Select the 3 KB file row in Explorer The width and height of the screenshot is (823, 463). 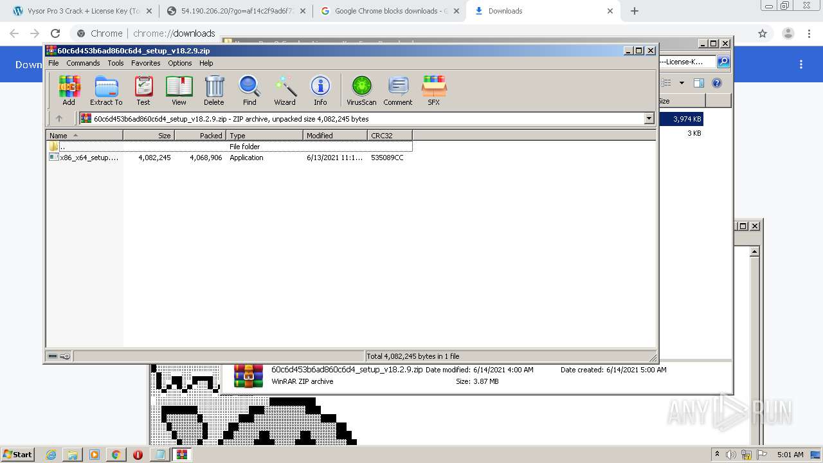[x=680, y=133]
